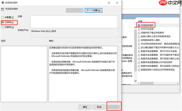Click icon of 扫描所有下载文件和附件 policy

tap(139, 33)
